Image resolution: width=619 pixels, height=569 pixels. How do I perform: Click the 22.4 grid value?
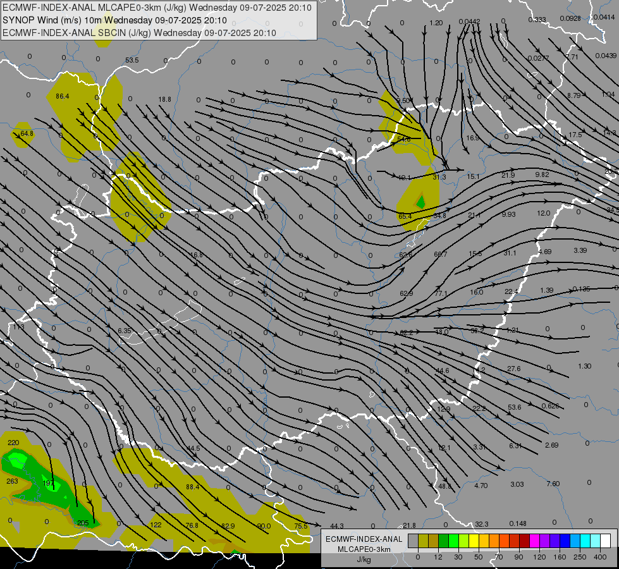pos(512,292)
